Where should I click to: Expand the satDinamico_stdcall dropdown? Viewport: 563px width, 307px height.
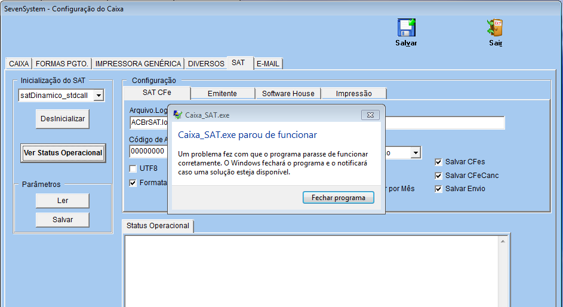[99, 96]
